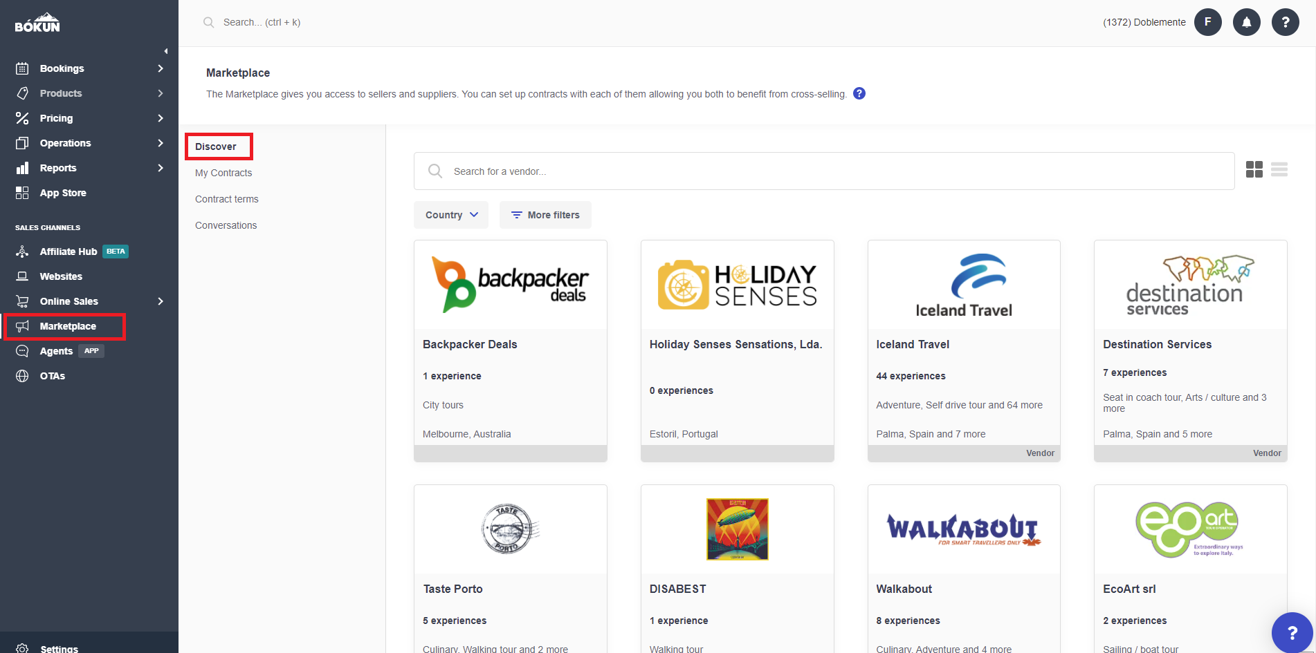Click the Bookings calendar icon
1316x653 pixels.
tap(22, 68)
